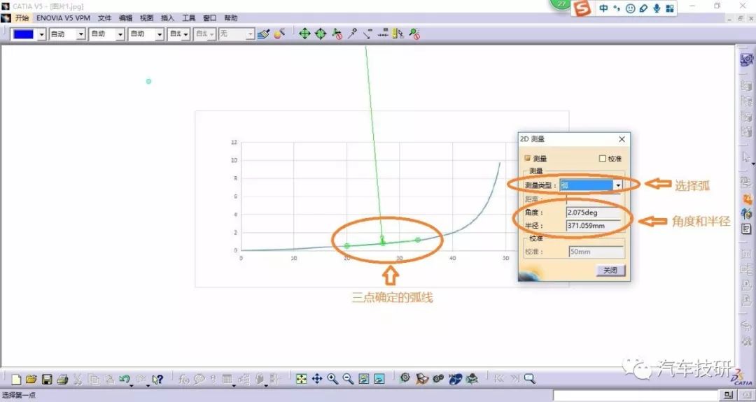Viewport: 756px width, 402px height.
Task: Click Sogou input method S logo
Action: [583, 8]
